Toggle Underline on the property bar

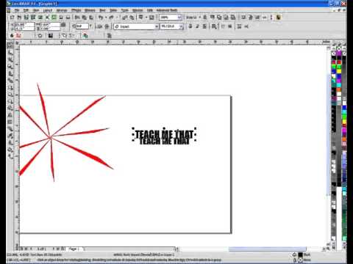[204, 26]
